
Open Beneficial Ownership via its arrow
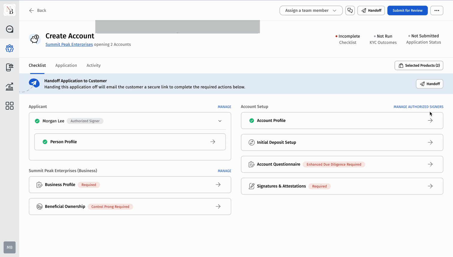(x=218, y=207)
